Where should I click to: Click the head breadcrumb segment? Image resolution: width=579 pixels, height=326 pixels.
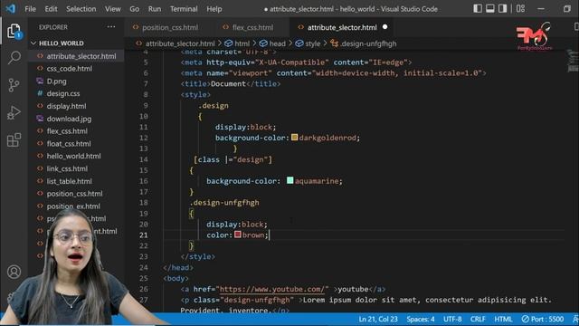[x=277, y=43]
